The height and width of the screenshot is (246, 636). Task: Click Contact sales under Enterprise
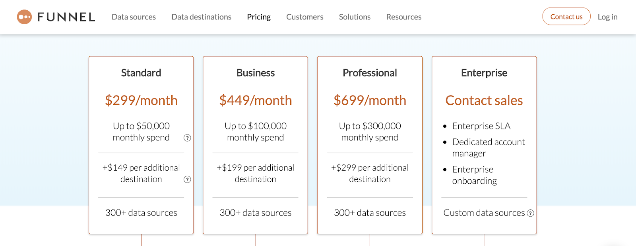(484, 100)
